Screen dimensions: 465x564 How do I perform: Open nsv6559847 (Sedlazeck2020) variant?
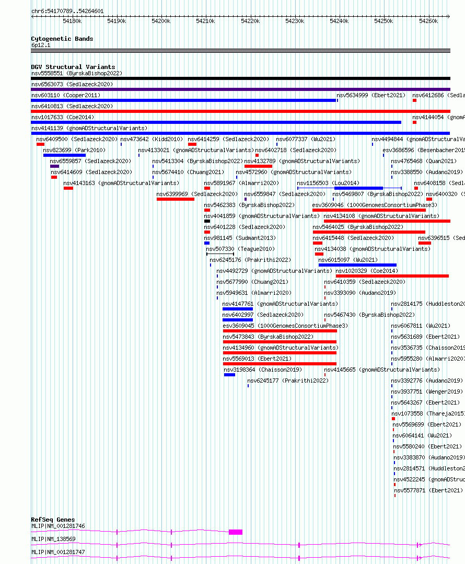(285, 194)
